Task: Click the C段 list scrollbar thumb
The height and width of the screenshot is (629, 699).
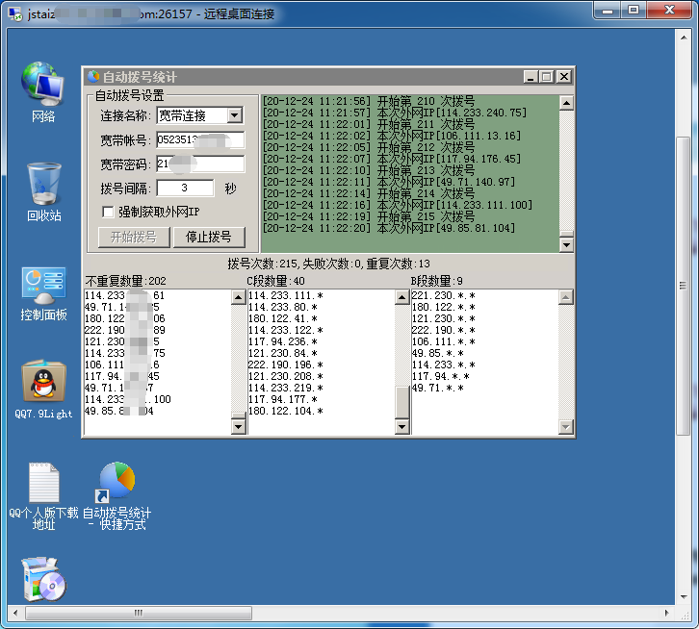Action: point(402,402)
